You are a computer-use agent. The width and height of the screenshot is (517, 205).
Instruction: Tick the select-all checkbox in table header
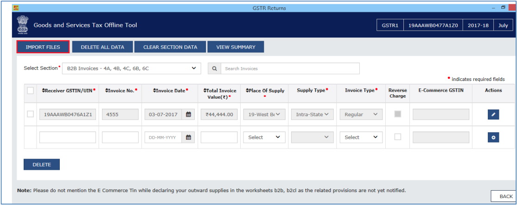coord(30,91)
